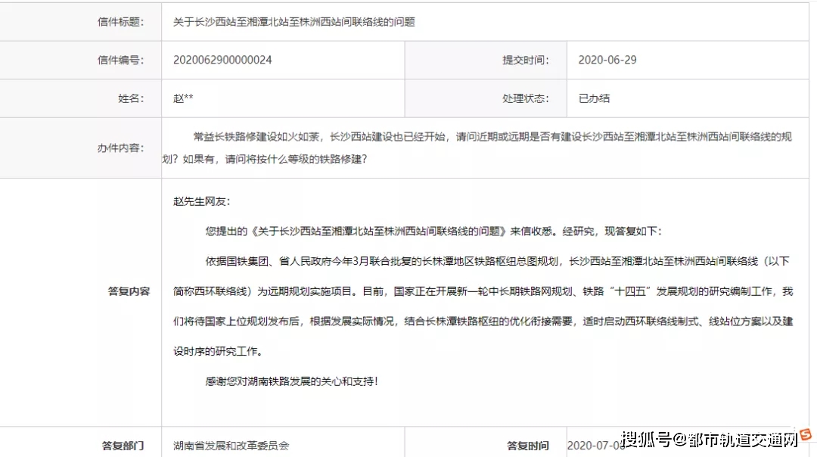
Task: Click the letter number 2020062900000024
Action: coord(222,60)
